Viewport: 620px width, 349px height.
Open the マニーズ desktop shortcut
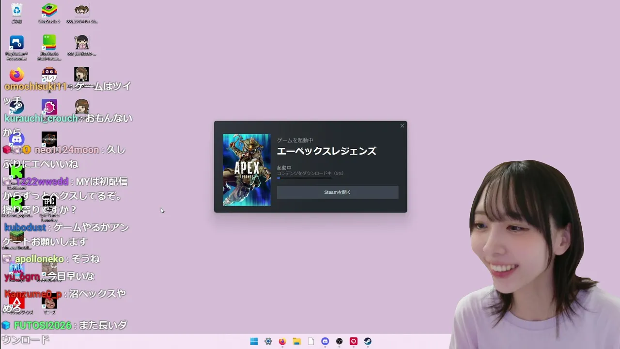[49, 304]
